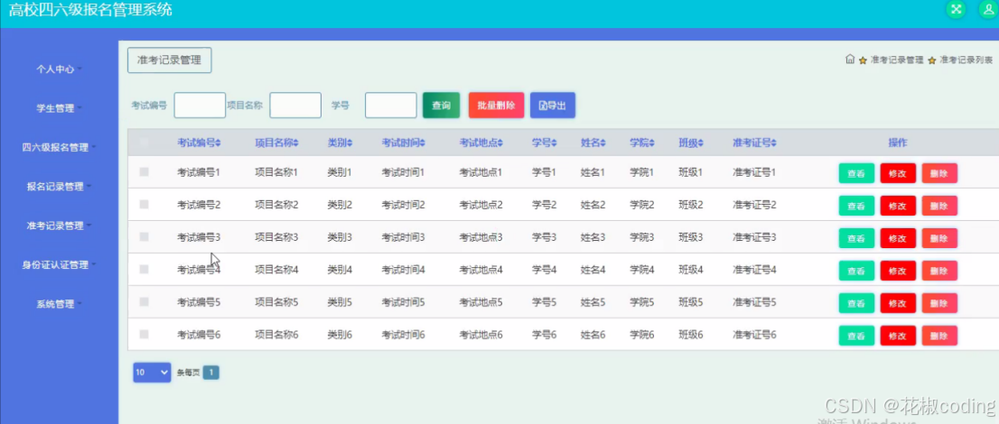Open the user profile icon in header

pyautogui.click(x=989, y=9)
